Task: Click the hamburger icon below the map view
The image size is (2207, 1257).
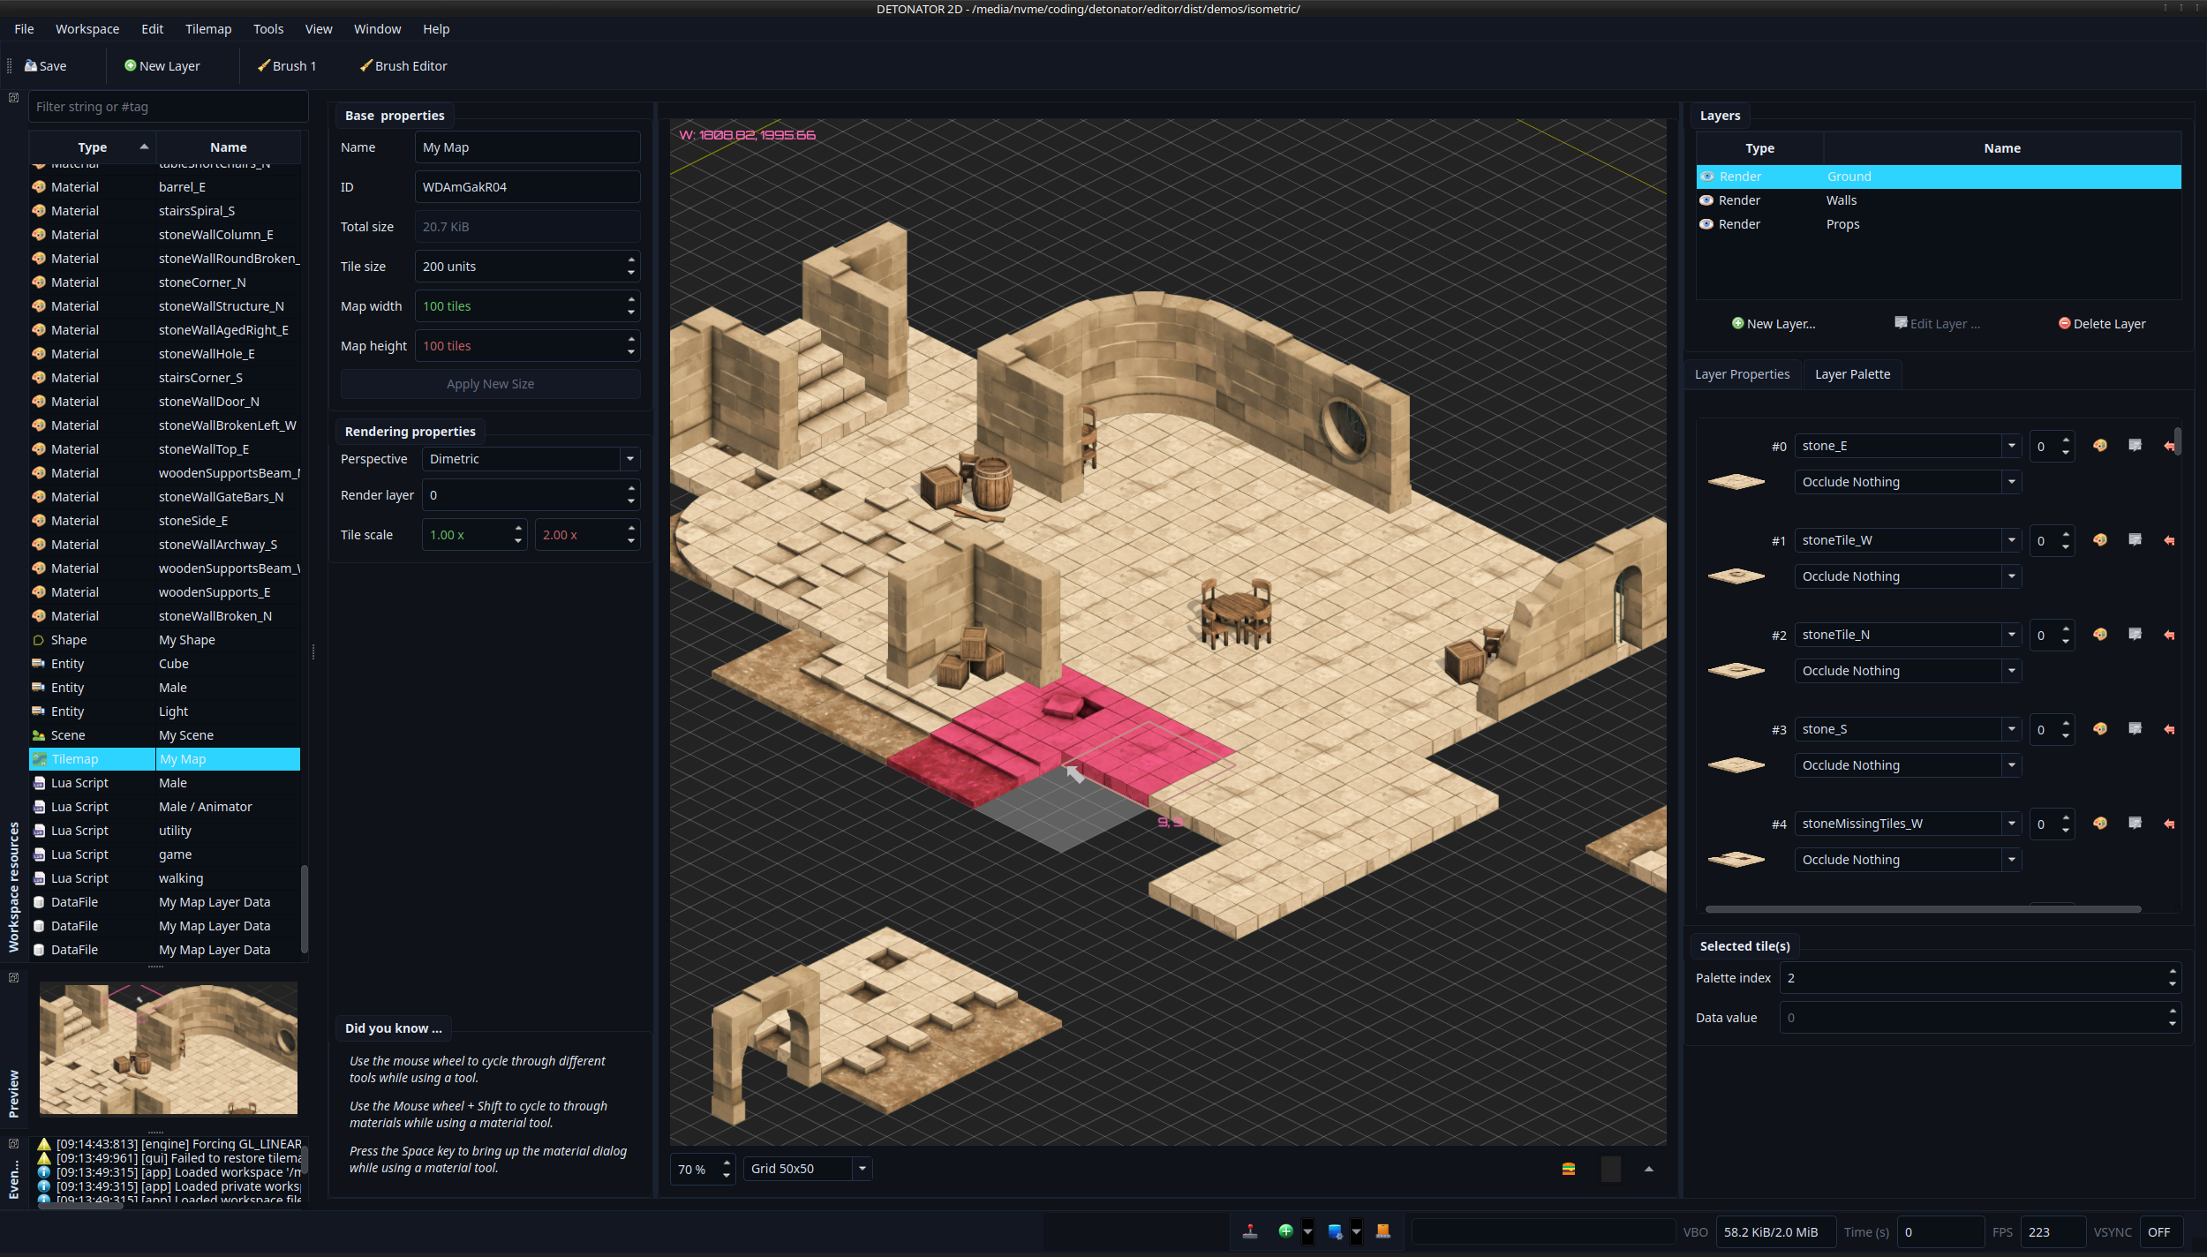Action: [1569, 1169]
